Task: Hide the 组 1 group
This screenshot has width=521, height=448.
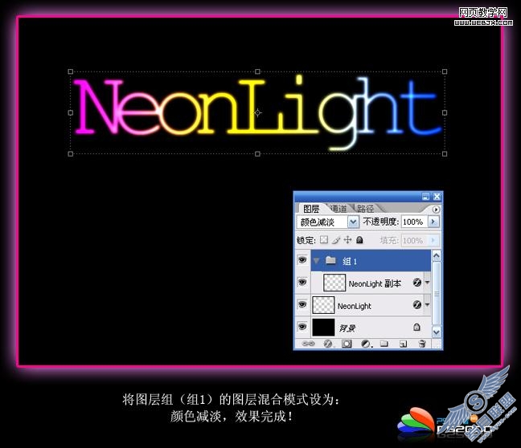Action: tap(302, 260)
